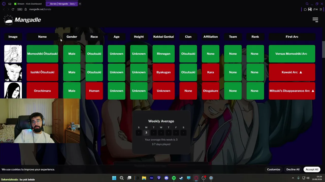The image size is (325, 182).
Task: Click the Rinnegan Kekkei Genkai cell
Action: click(x=164, y=54)
